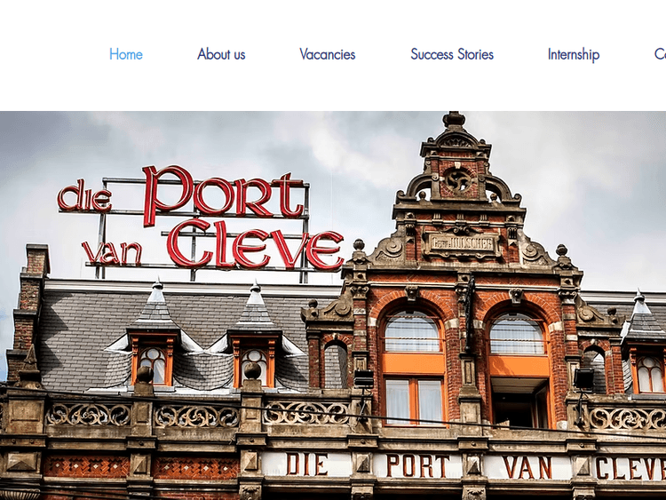This screenshot has width=666, height=500.
Task: Go to the About us page
Action: 221,54
